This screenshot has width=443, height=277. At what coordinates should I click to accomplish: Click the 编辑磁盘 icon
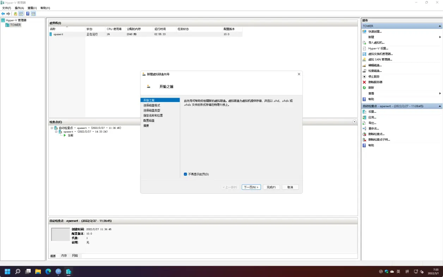[364, 65]
